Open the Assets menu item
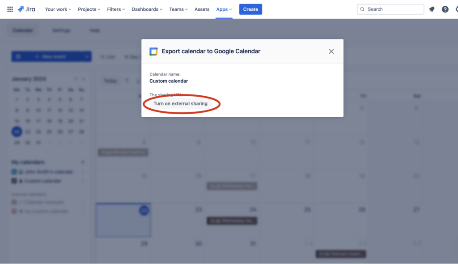458x264 pixels. pos(202,9)
